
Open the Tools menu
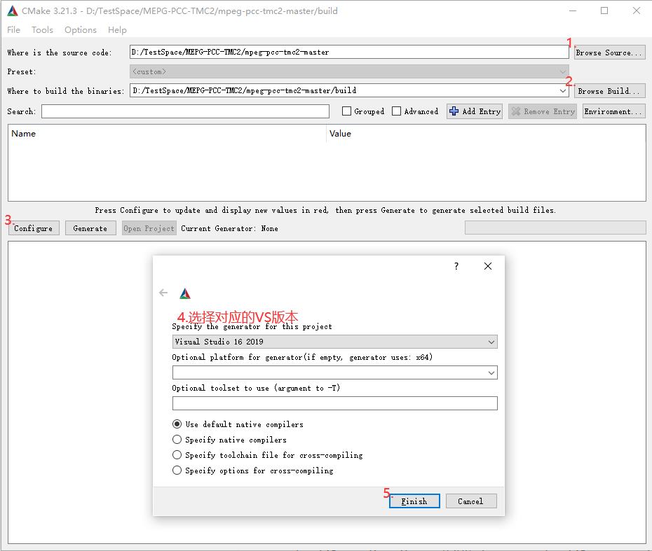pos(42,30)
